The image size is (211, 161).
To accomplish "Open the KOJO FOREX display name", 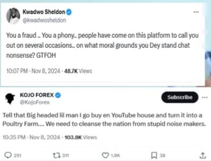I will click(x=37, y=95).
